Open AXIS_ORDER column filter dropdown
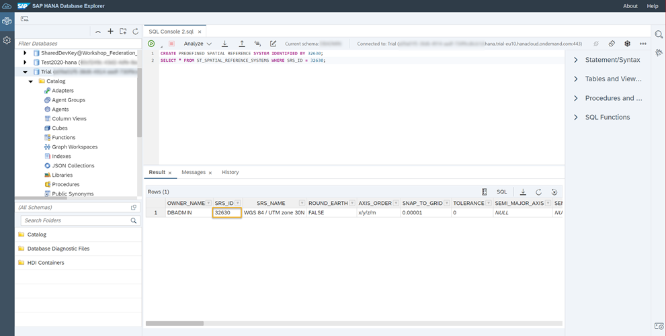 (396, 203)
